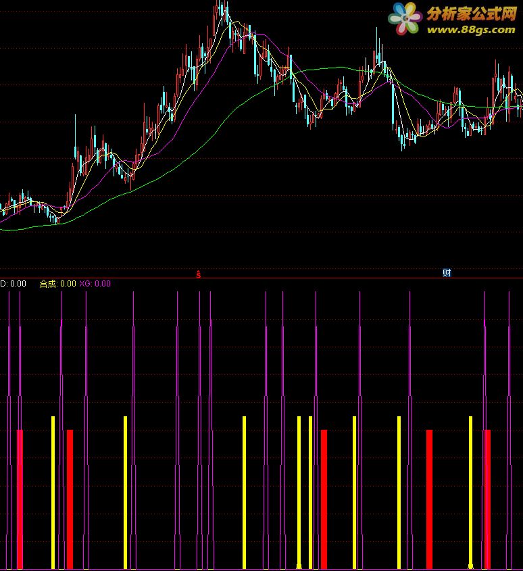Screen dimensions: 523x571
Task: Select the D: 0.00 indicator value
Action: tap(13, 284)
